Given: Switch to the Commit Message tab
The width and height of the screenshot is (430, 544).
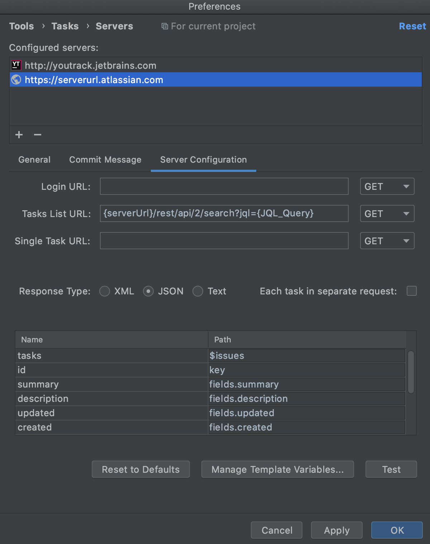Looking at the screenshot, I should coord(105,160).
